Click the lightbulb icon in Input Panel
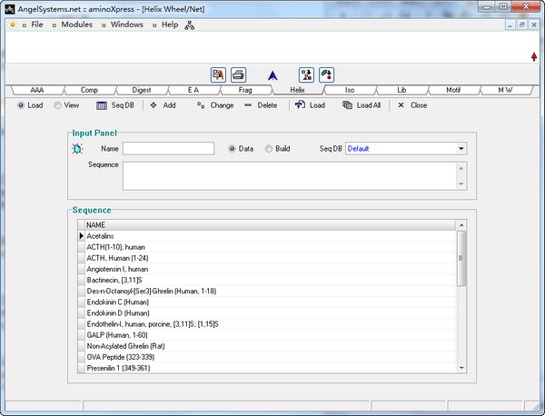 point(77,148)
